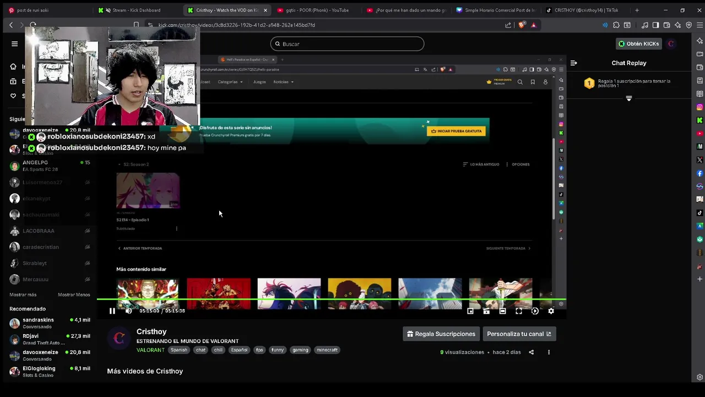Open a new browser tab
The height and width of the screenshot is (397, 705).
point(637,10)
